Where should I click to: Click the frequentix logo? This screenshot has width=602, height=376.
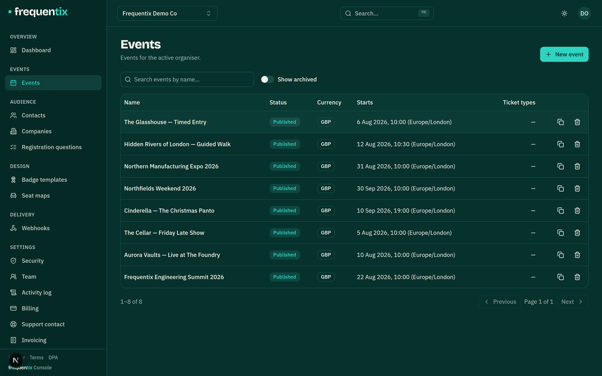[x=38, y=12]
